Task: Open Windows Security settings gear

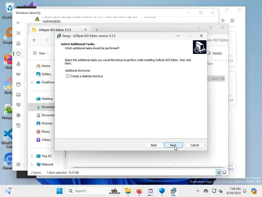Action: coord(18,164)
